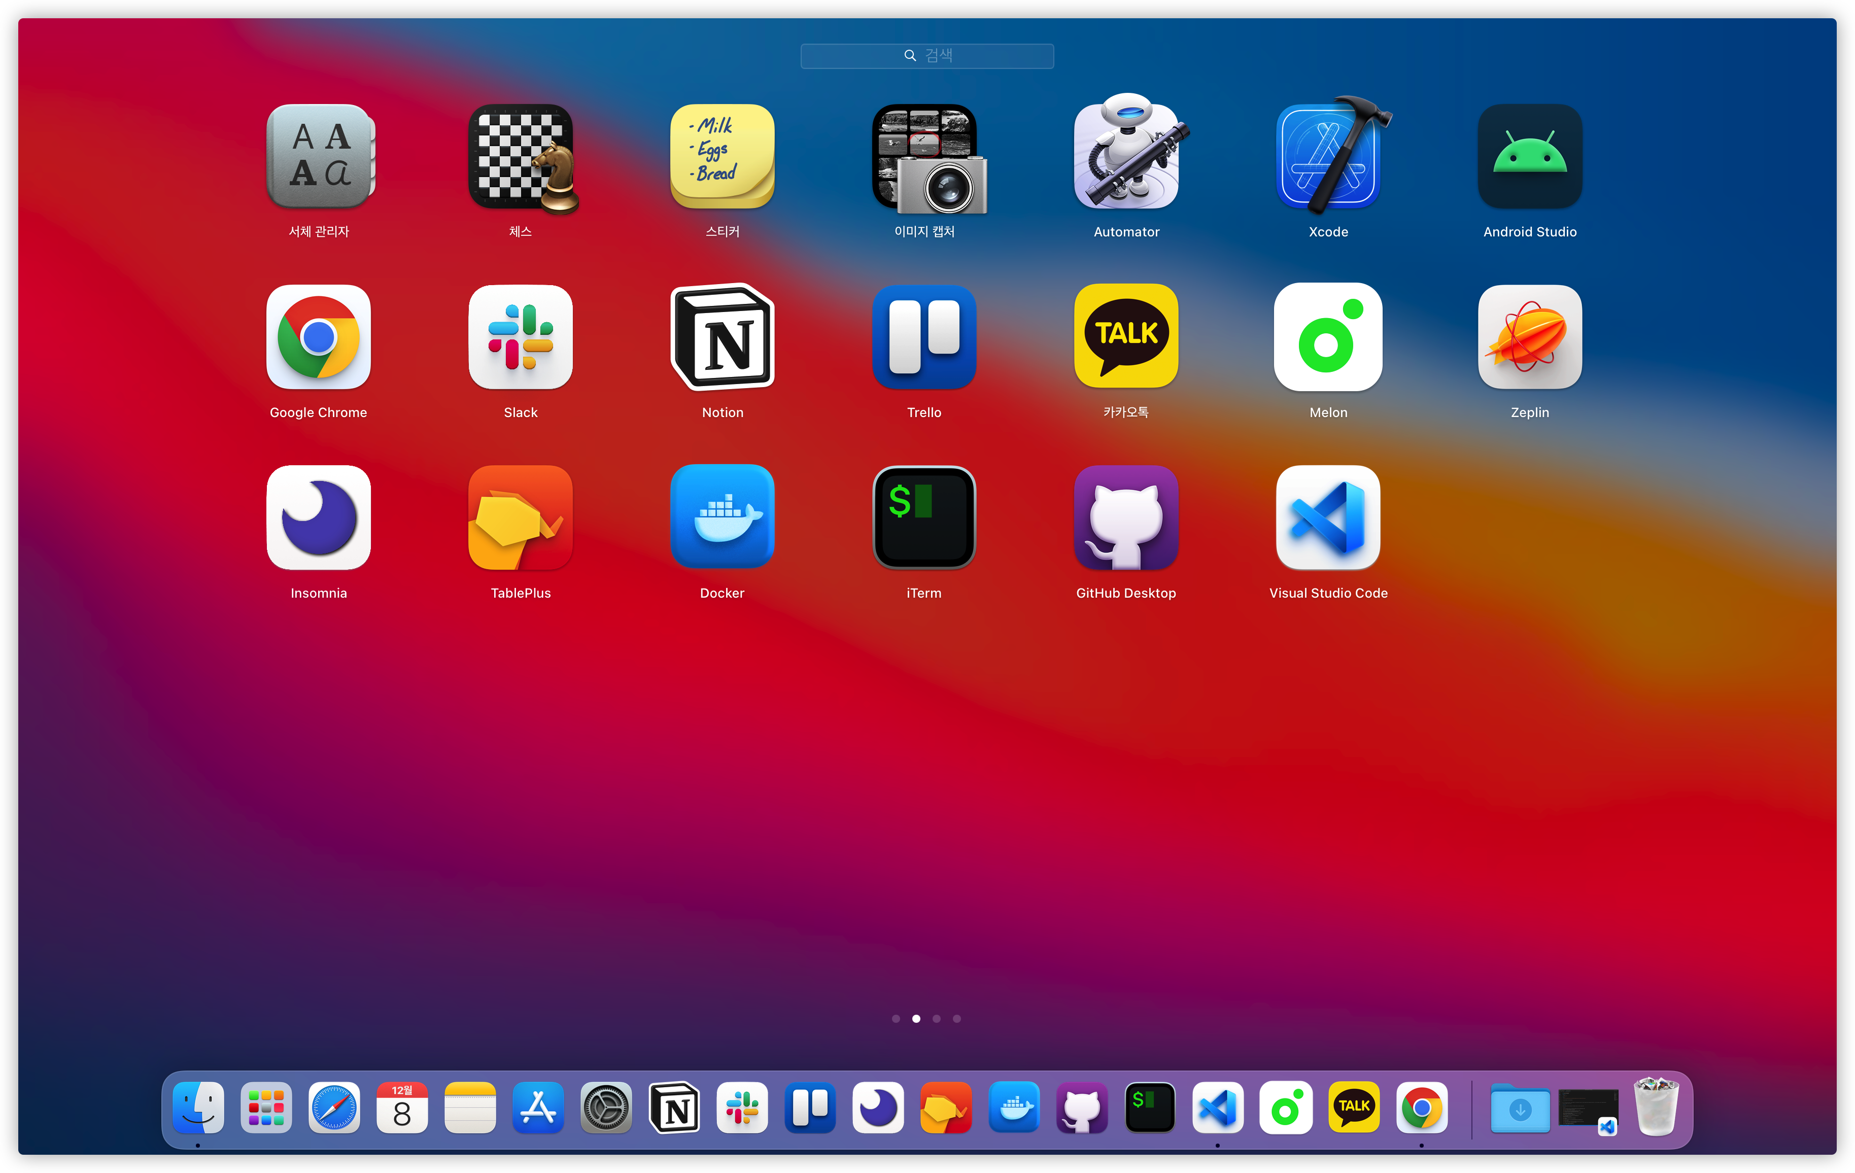
Task: Switch to the third Launchpad page dot
Action: point(937,1018)
